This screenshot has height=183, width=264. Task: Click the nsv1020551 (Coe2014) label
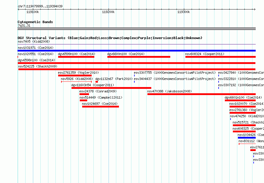[36, 54]
